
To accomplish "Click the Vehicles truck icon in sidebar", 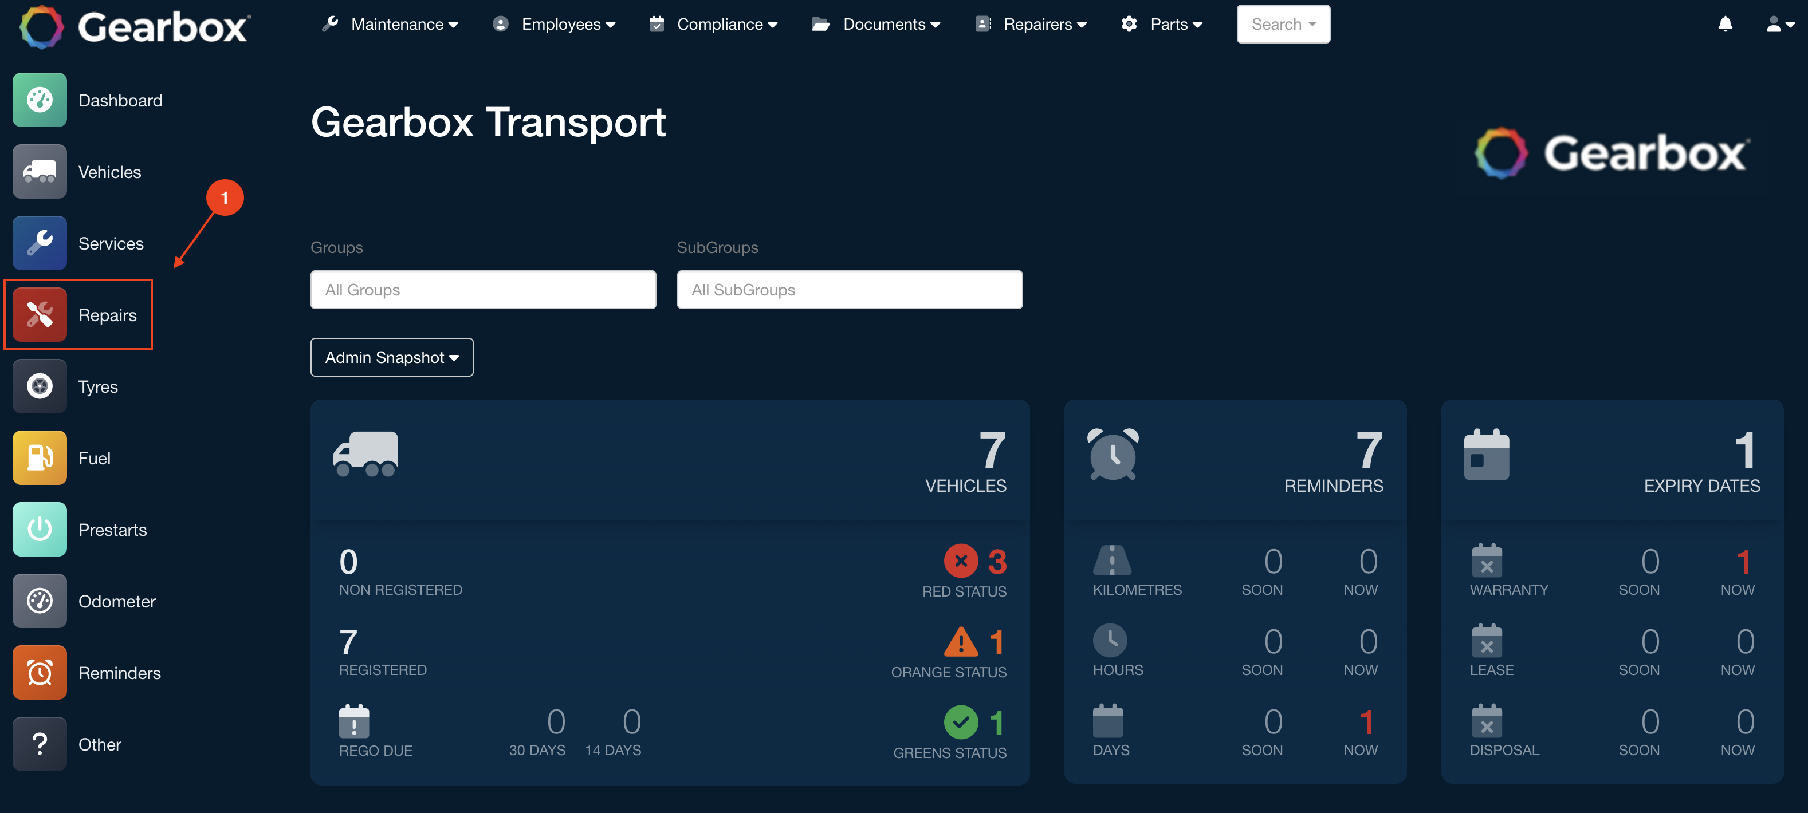I will coord(40,172).
